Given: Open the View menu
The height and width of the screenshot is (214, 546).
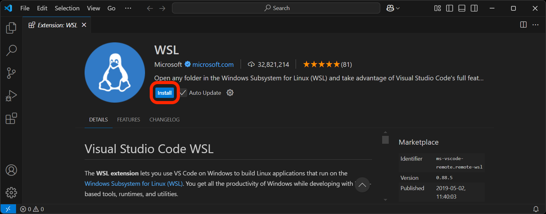Looking at the screenshot, I should (x=93, y=8).
